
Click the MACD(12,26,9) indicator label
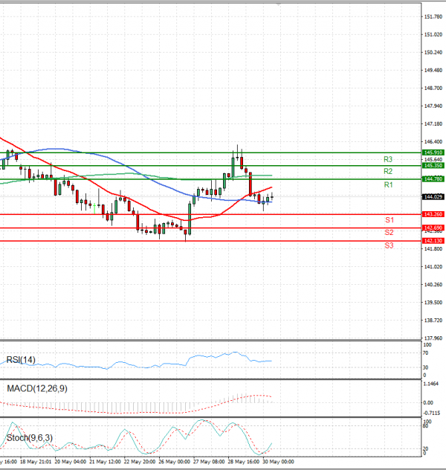tap(37, 388)
